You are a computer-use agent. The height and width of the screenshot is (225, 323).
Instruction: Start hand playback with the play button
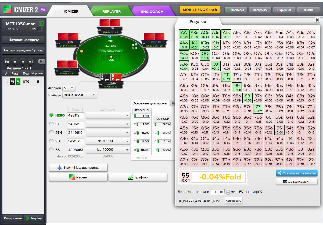coord(41,61)
